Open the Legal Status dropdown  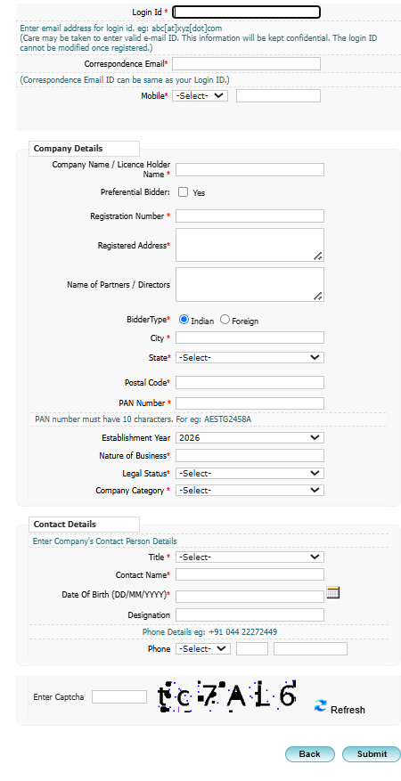[250, 473]
